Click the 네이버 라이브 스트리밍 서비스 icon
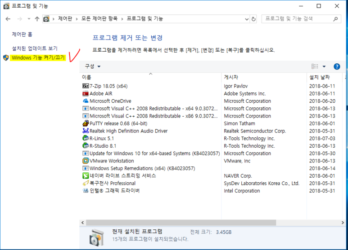 [x=86, y=175]
